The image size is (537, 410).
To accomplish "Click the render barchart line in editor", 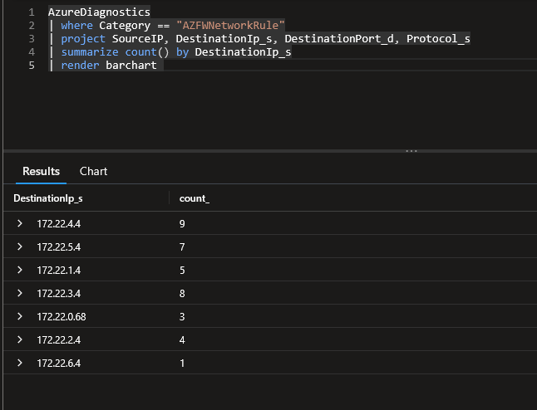I will click(x=108, y=65).
